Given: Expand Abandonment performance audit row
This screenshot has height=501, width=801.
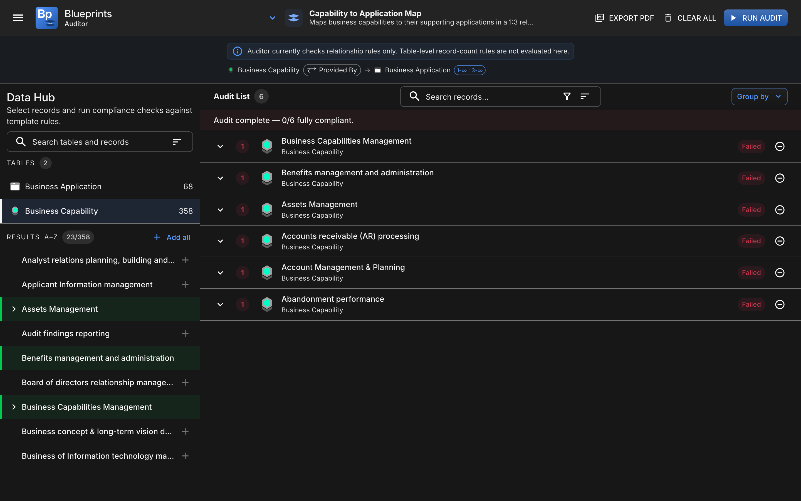Looking at the screenshot, I should (x=220, y=304).
